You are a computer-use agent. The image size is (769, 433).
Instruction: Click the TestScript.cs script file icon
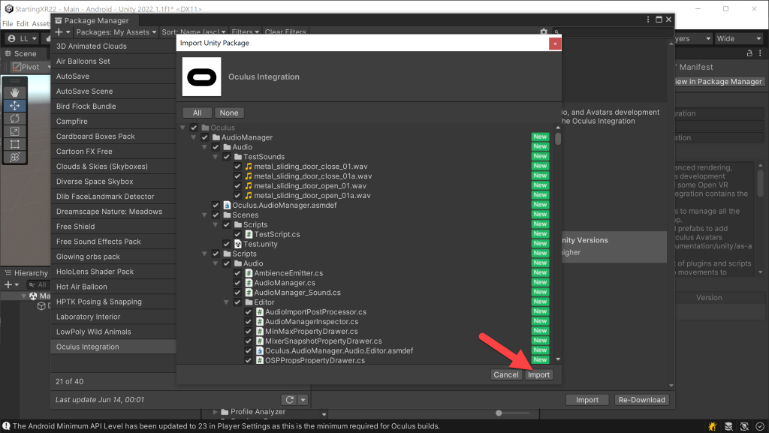pyautogui.click(x=249, y=234)
